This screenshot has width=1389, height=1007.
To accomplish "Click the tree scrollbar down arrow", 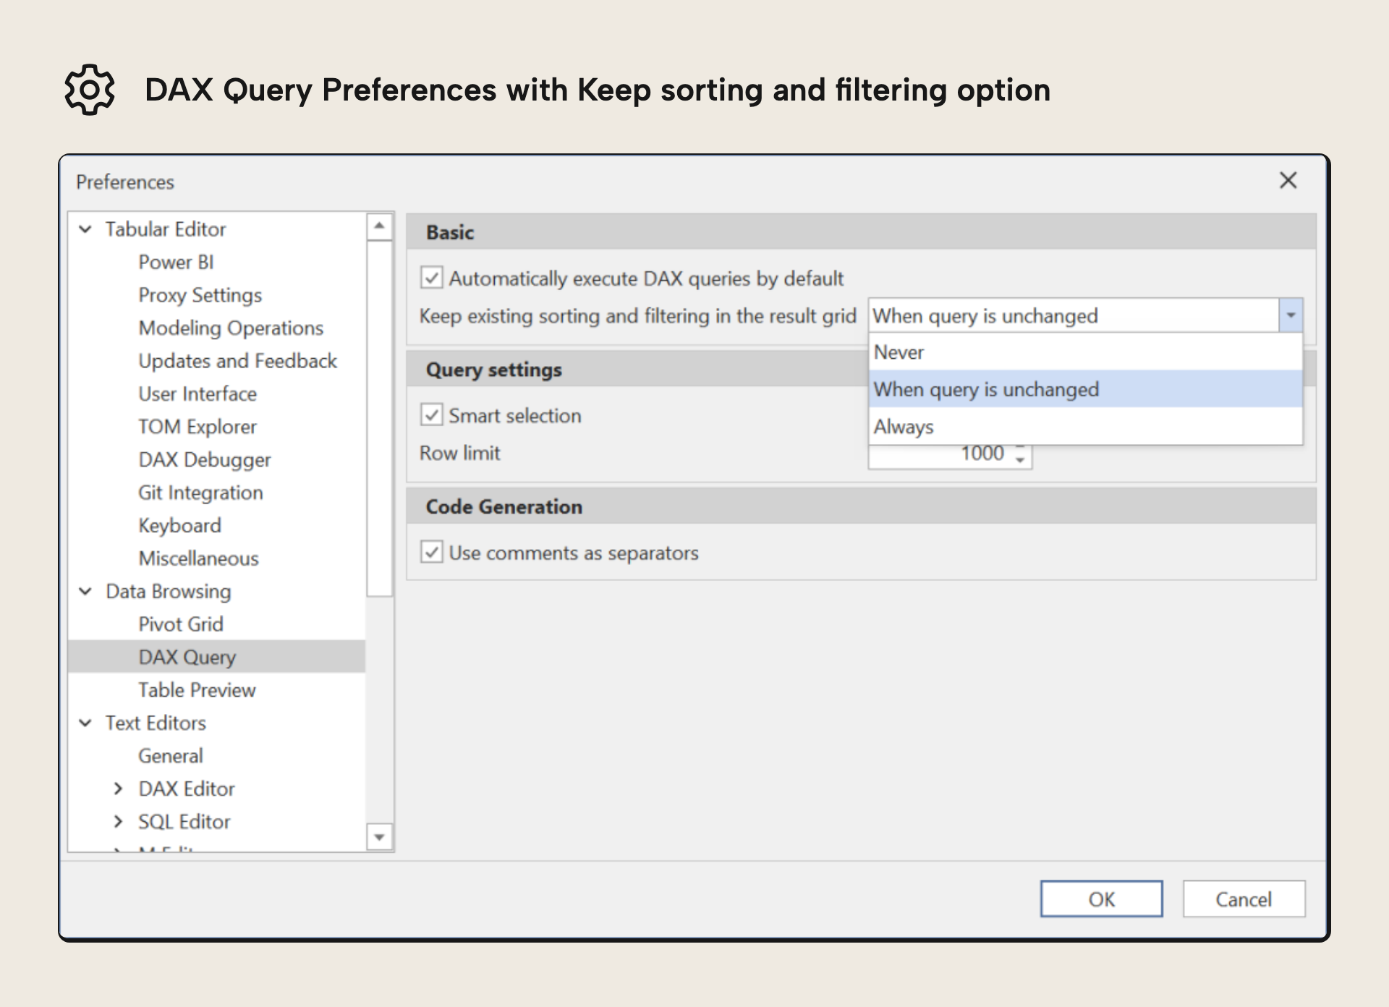I will (x=379, y=837).
